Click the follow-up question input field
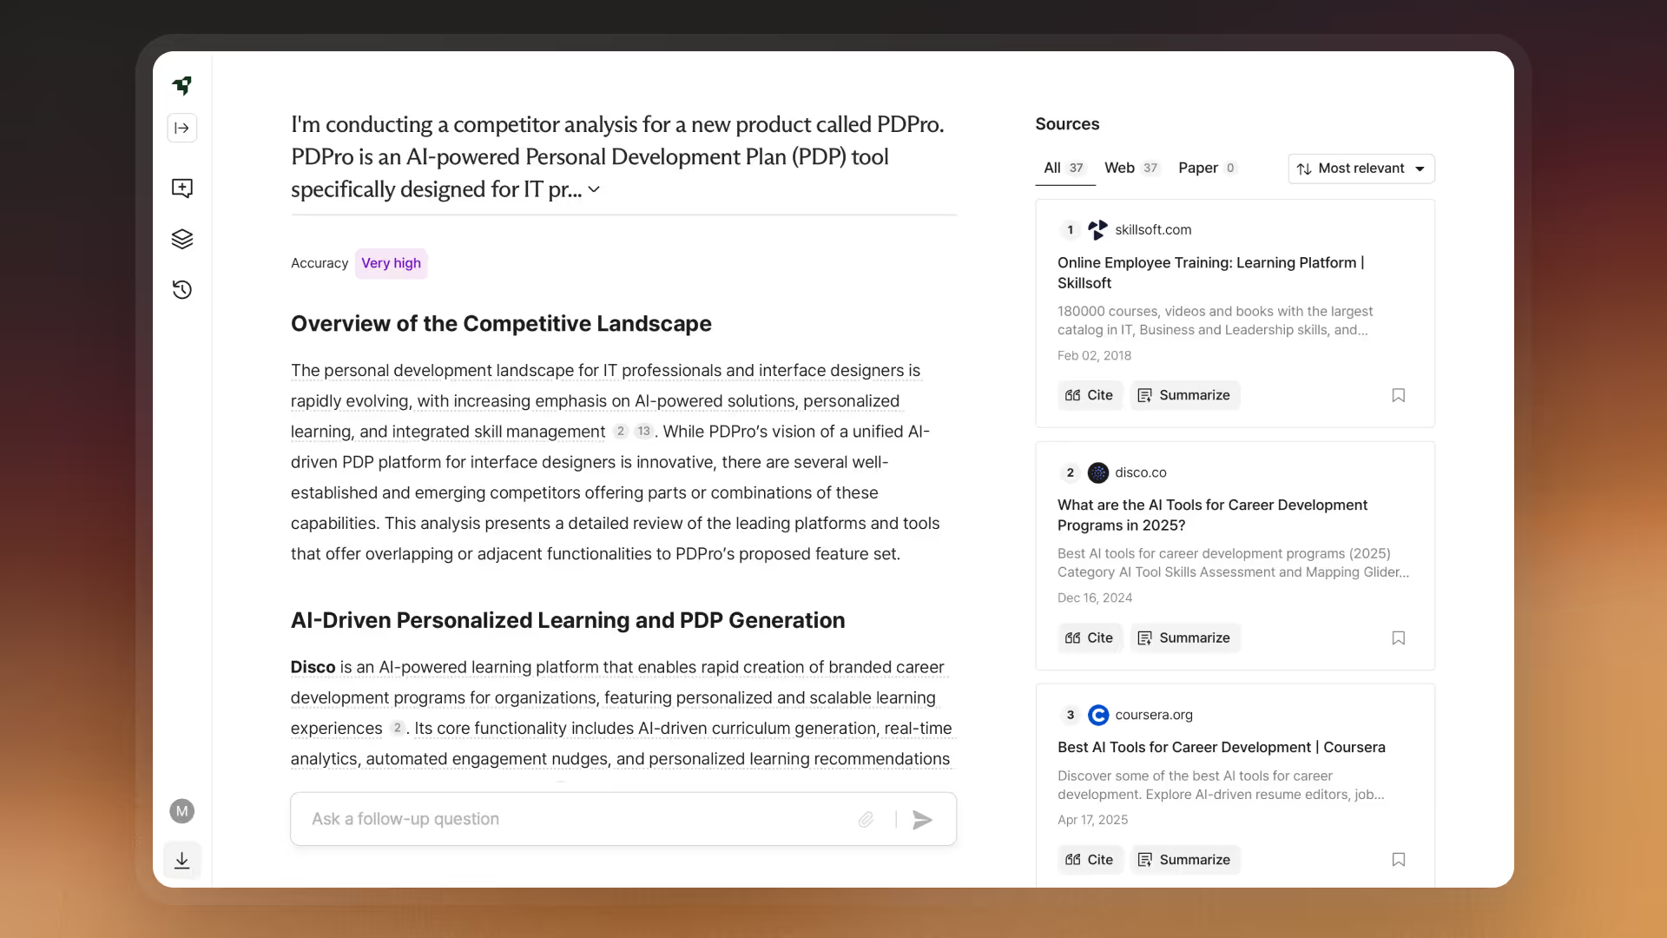The image size is (1667, 938). 573,819
